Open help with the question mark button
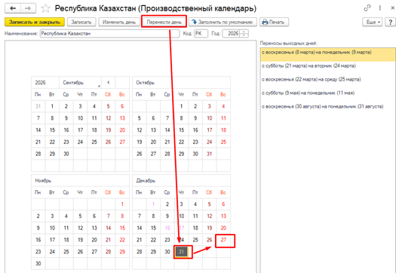The width and height of the screenshot is (396, 273). click(390, 22)
